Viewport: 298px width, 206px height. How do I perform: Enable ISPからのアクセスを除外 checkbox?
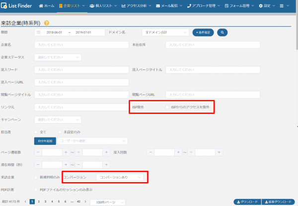[167, 107]
